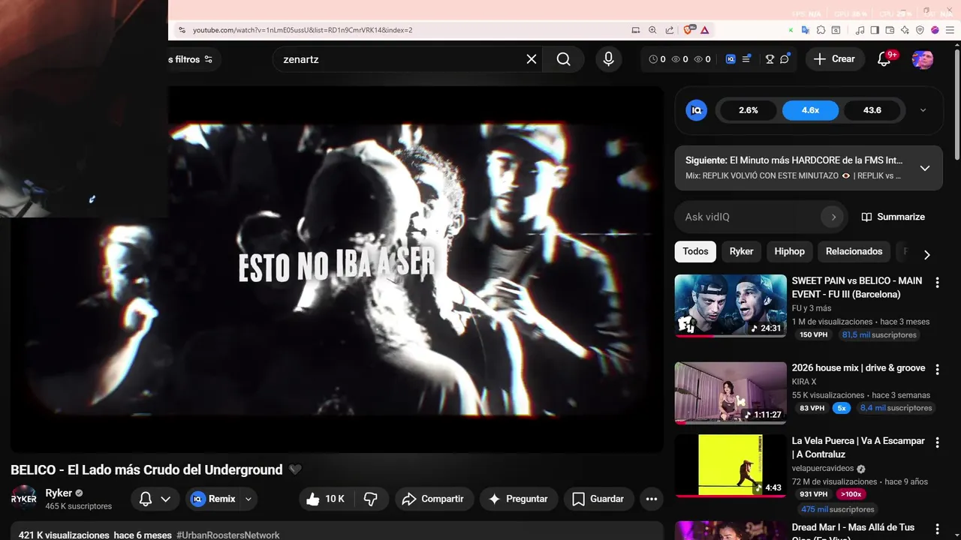
Task: Dislike the video with thumbs down
Action: click(371, 499)
